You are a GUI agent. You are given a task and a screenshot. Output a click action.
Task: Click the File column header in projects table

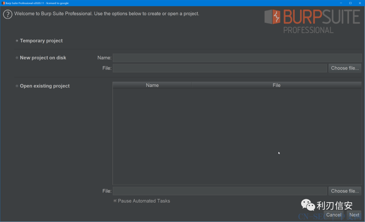[x=276, y=85]
